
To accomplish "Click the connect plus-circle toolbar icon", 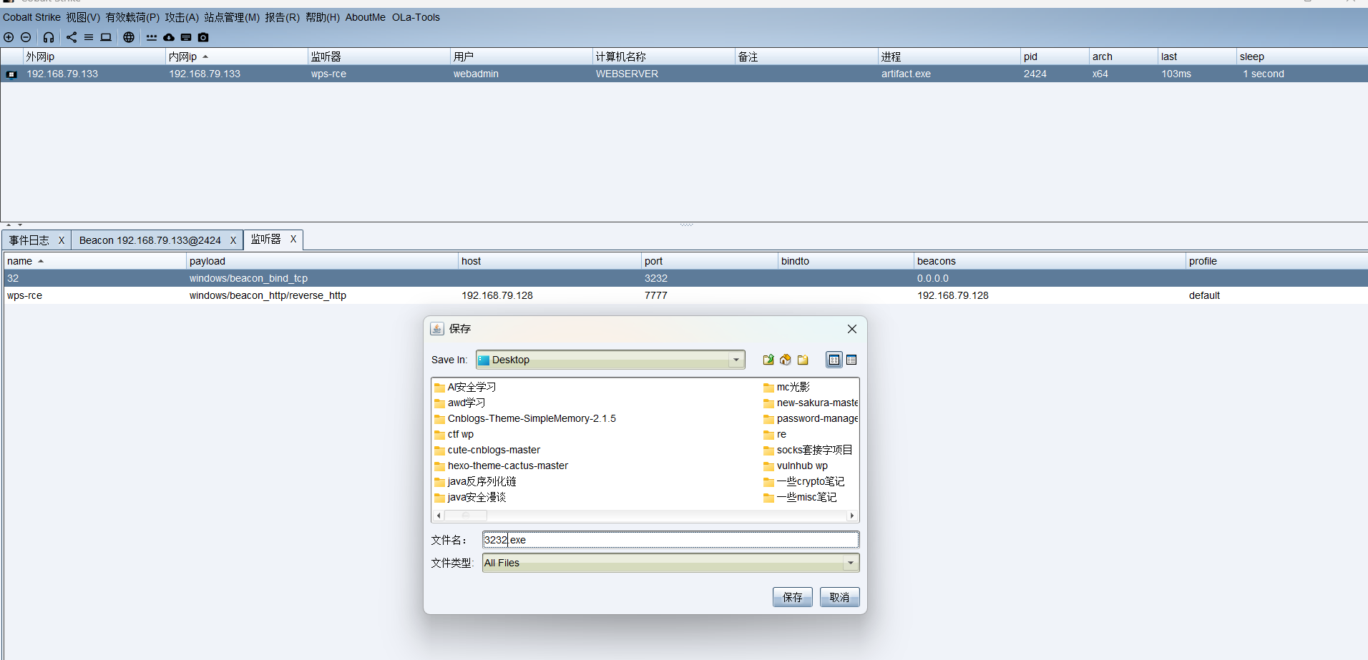I will pos(9,37).
